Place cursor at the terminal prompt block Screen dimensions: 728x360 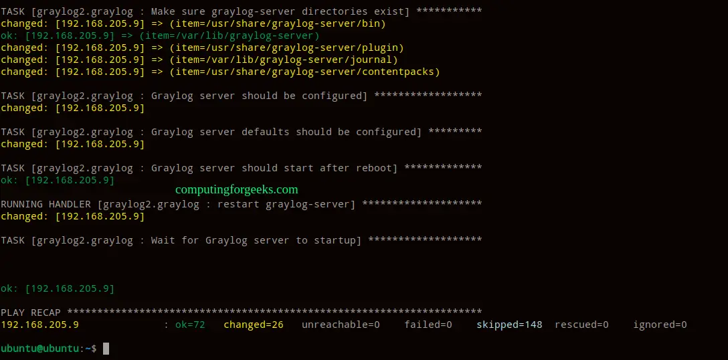click(x=106, y=349)
